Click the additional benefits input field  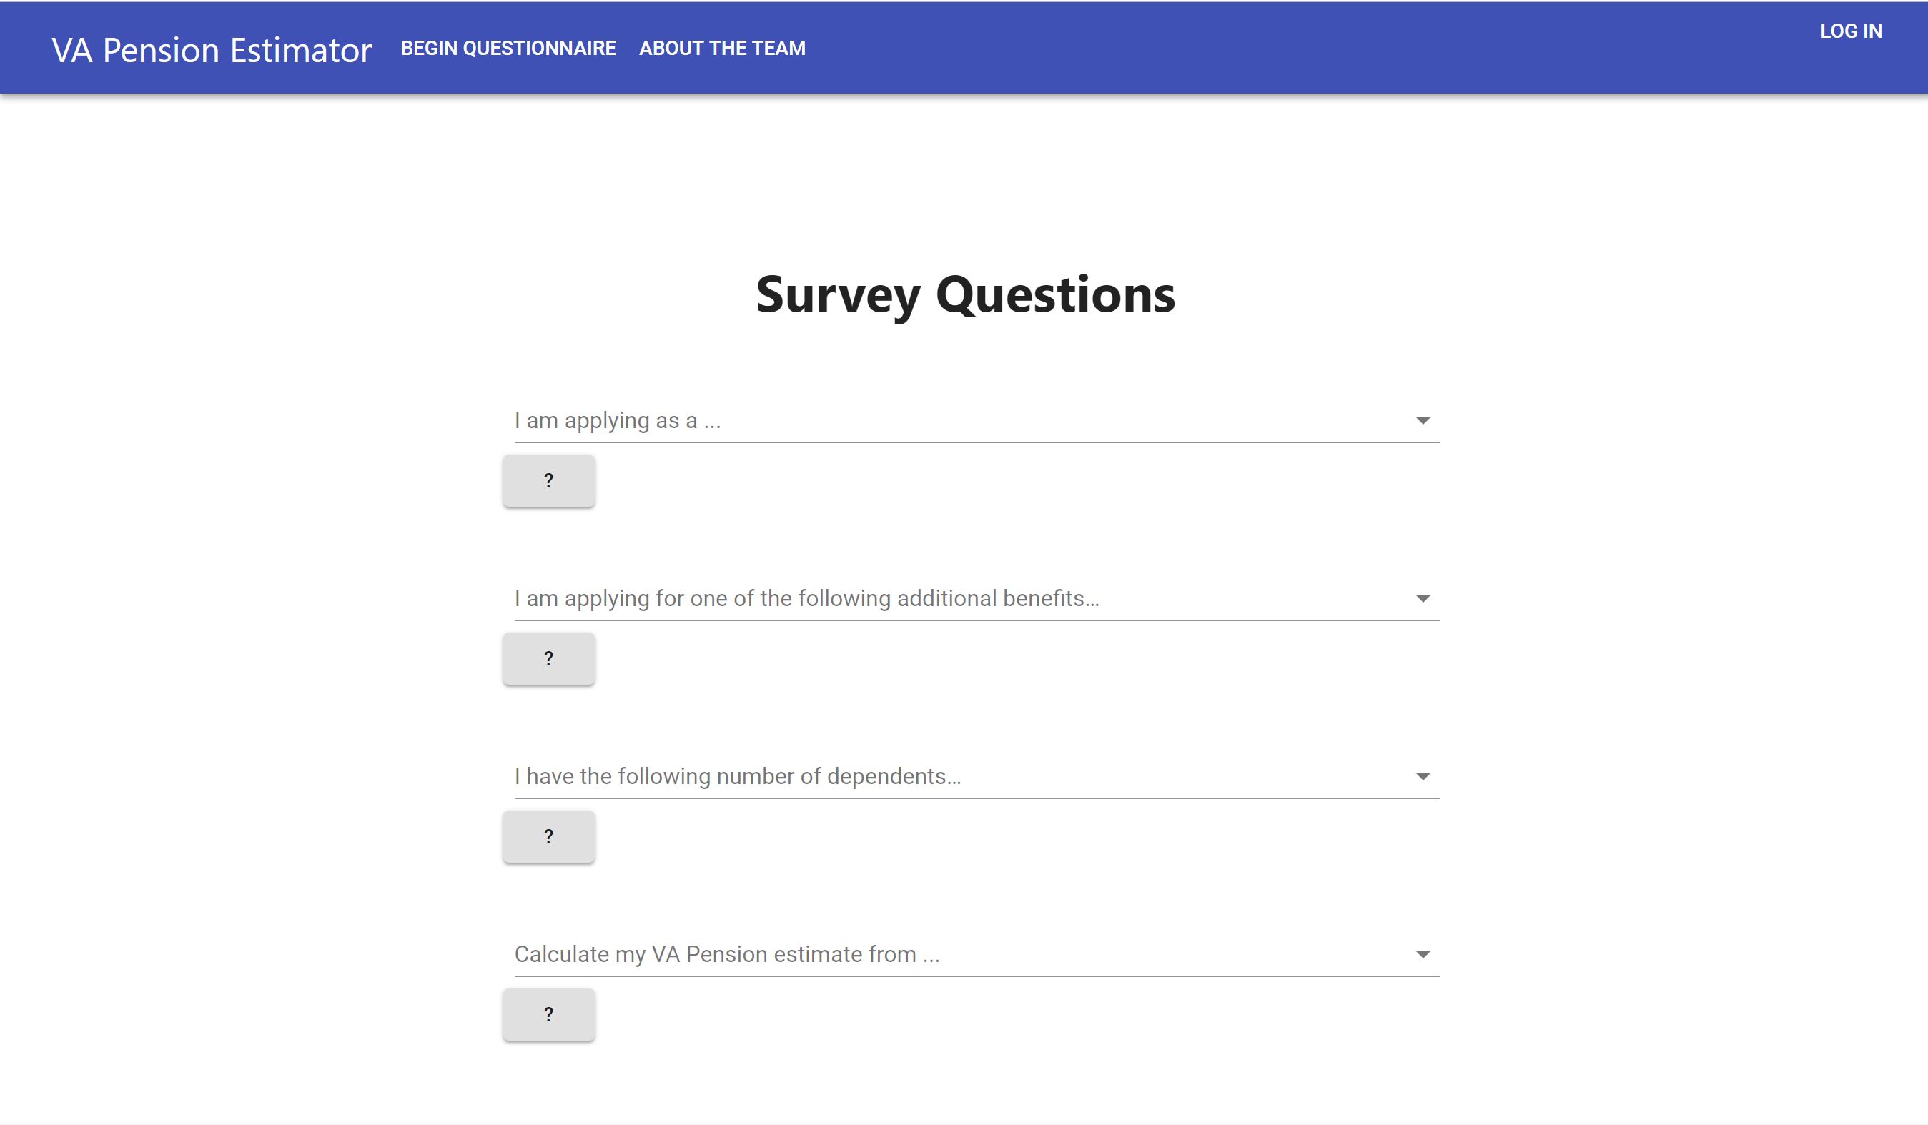[x=841, y=598]
